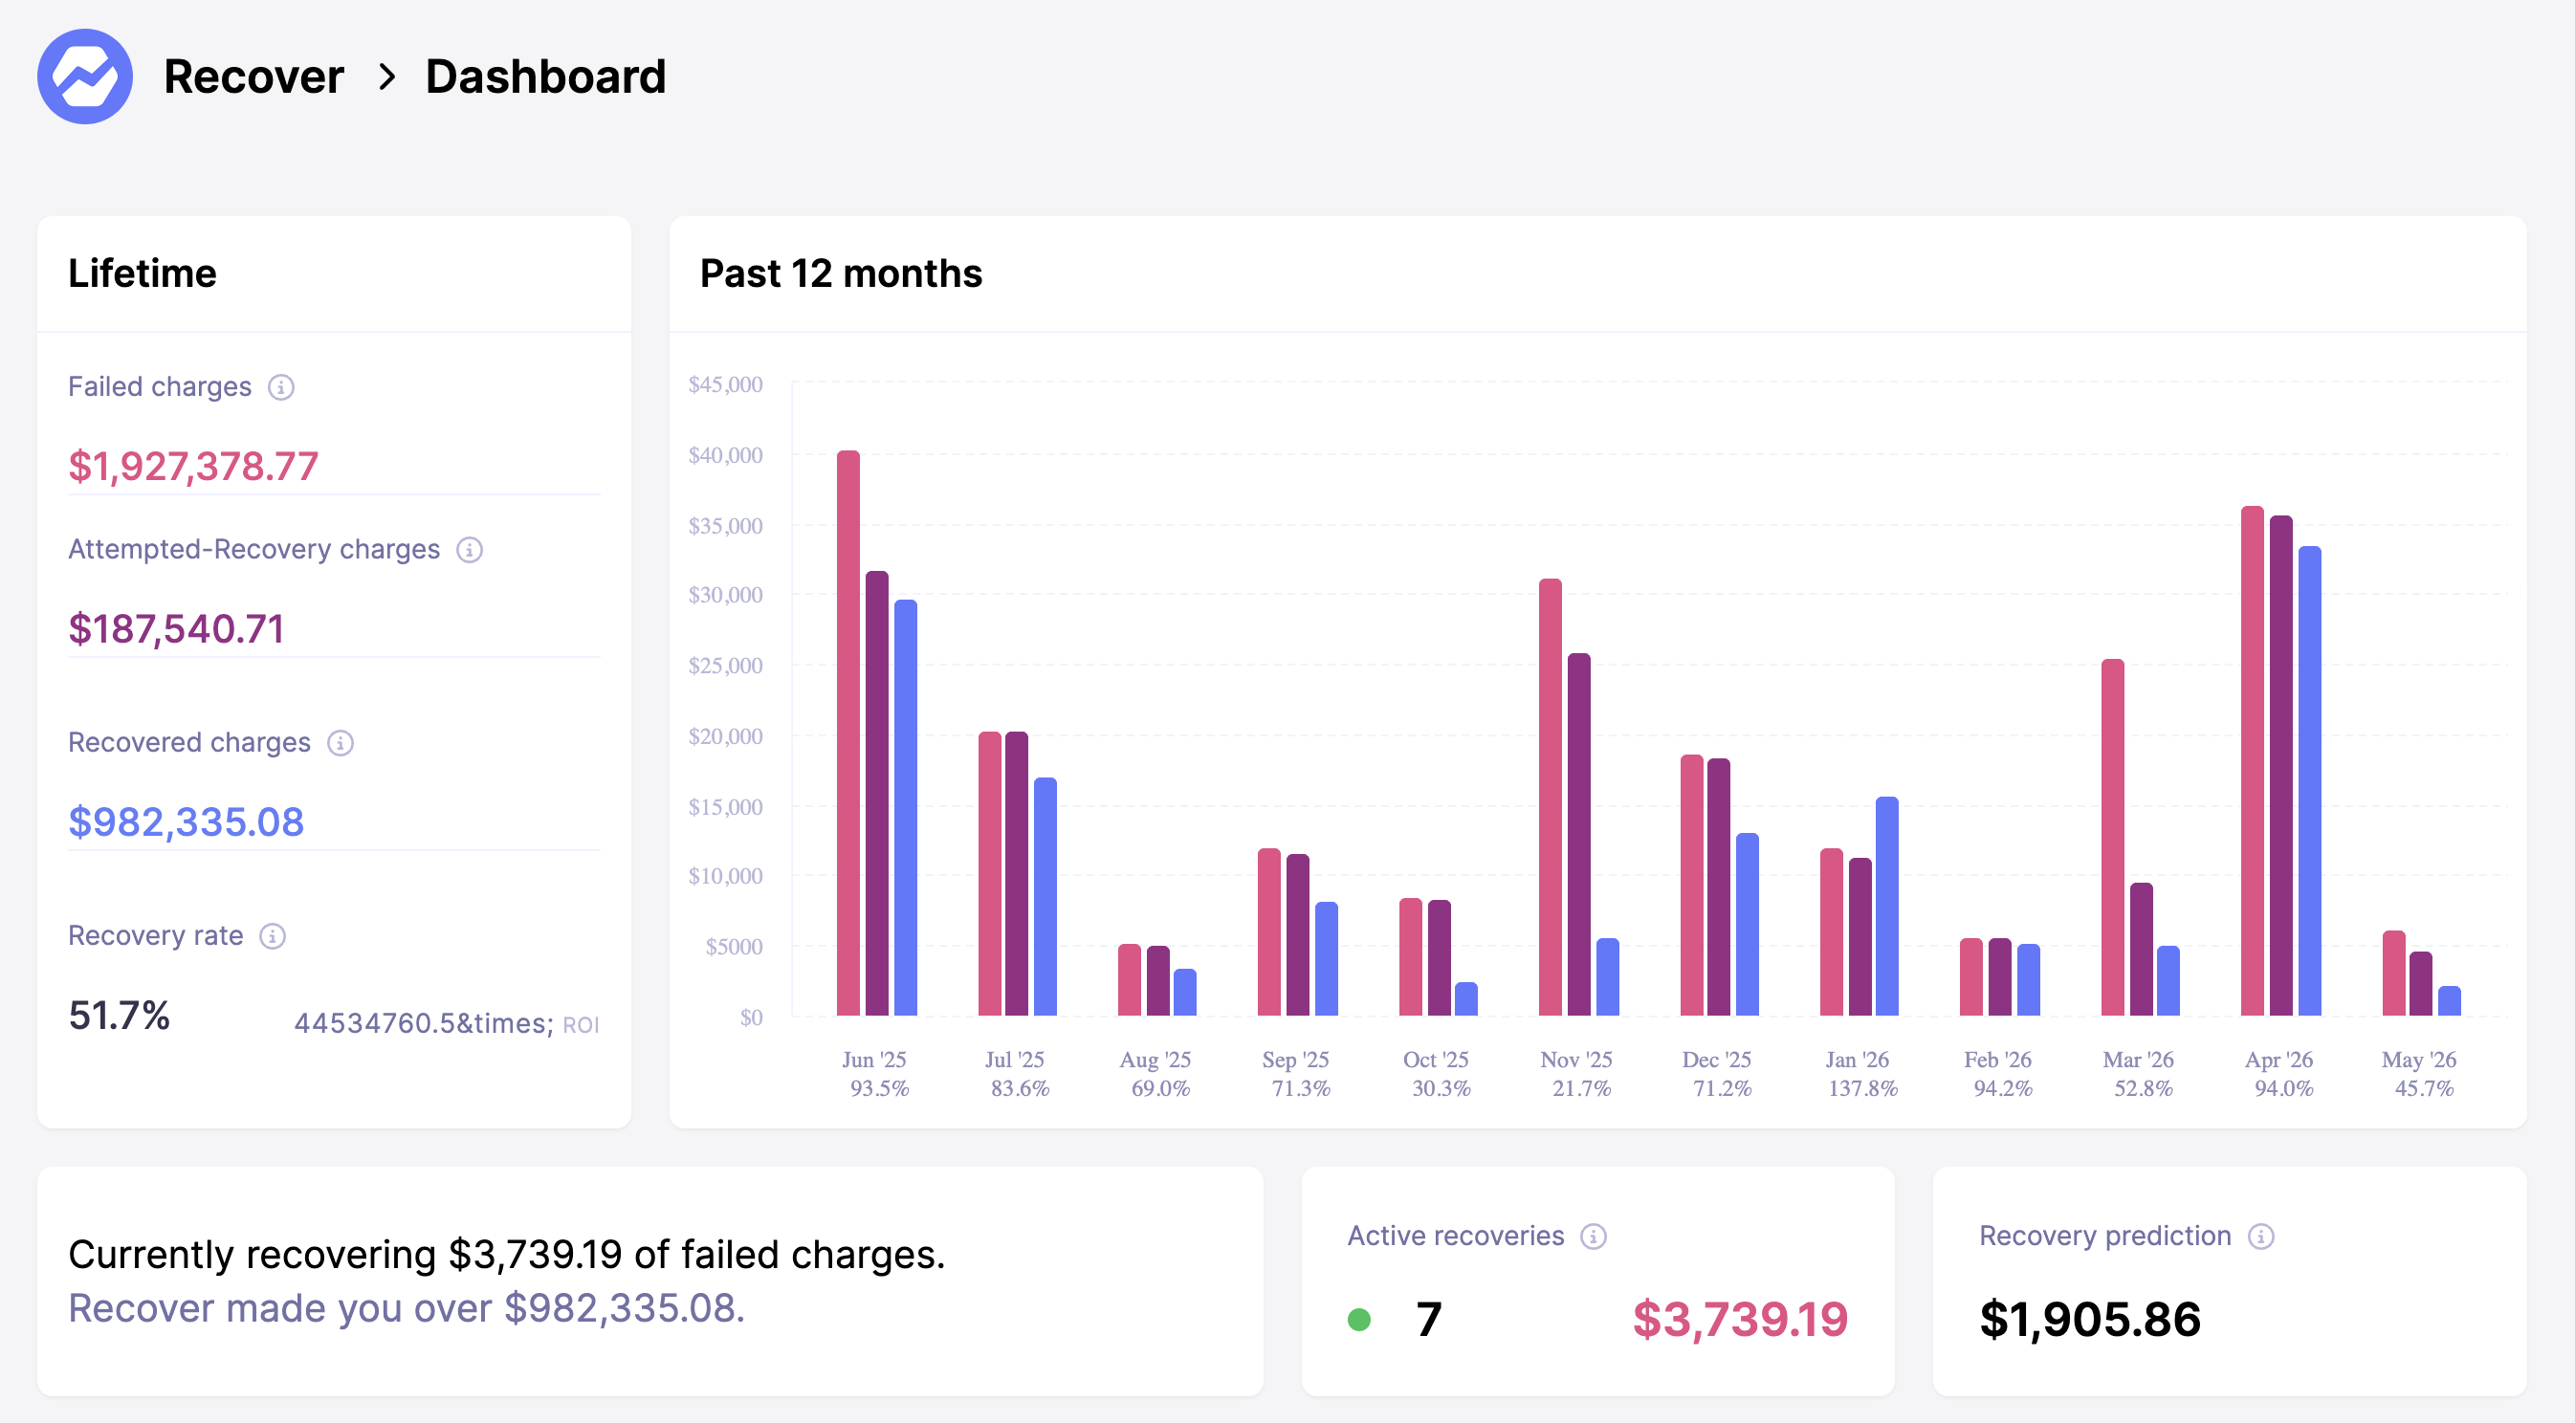Show info for Attempted-Recovery charges
The image size is (2575, 1423).
coord(469,550)
